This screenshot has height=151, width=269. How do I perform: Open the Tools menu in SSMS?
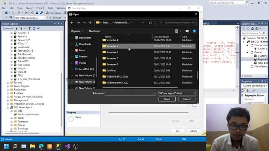(50, 8)
